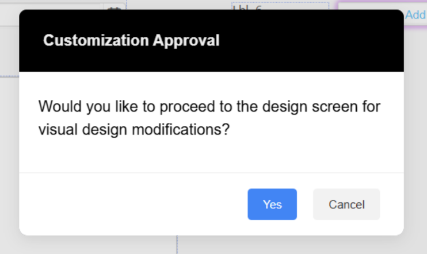This screenshot has width=427, height=254.
Task: Click the half-hidden icon above the dialog
Action: pyautogui.click(x=114, y=7)
